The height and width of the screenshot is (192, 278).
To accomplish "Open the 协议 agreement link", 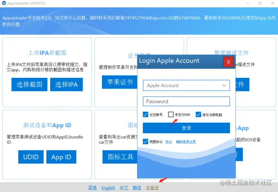I will 169,142.
